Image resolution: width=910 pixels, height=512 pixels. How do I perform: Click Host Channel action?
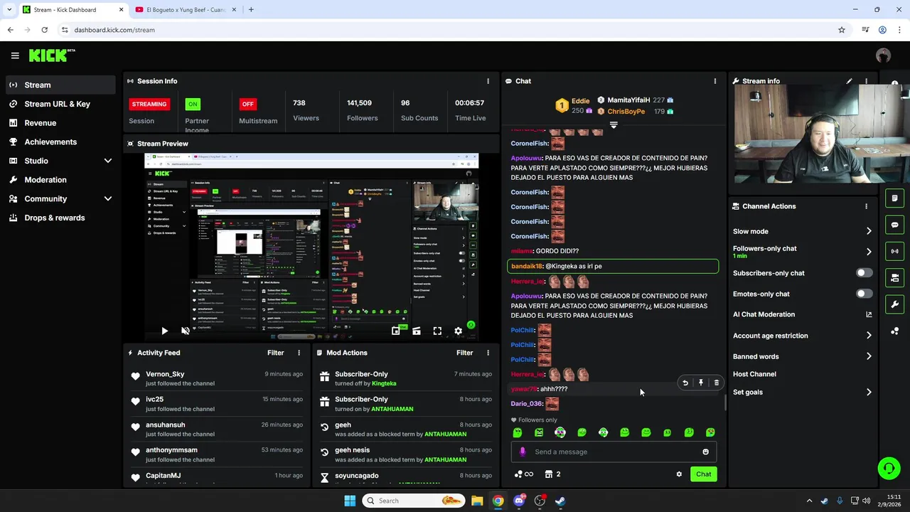click(x=754, y=374)
